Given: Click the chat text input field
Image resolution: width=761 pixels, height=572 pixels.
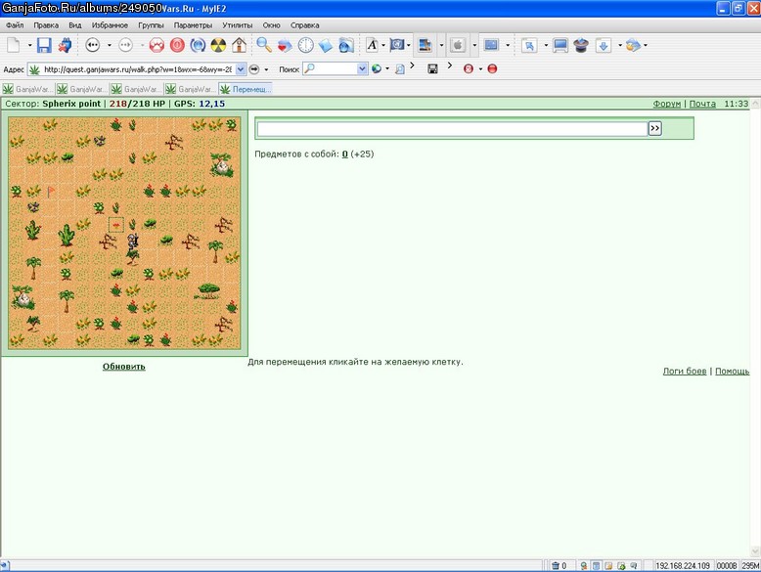Looking at the screenshot, I should (452, 128).
